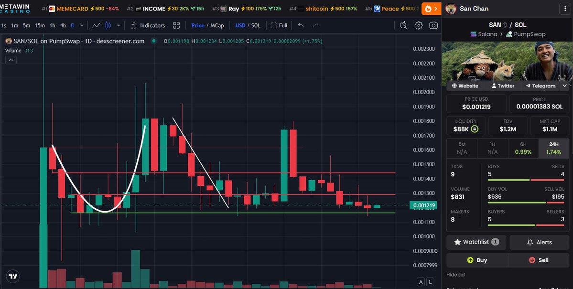Click the Volume 313 legend label
This screenshot has width=573, height=289.
pyautogui.click(x=19, y=51)
